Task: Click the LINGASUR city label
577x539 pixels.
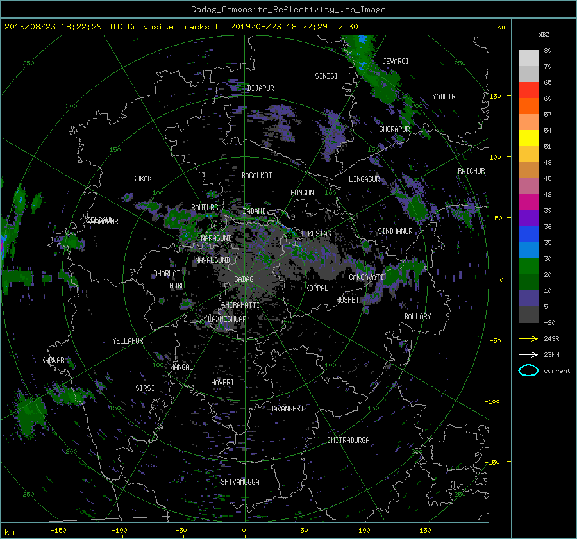Action: coord(364,179)
